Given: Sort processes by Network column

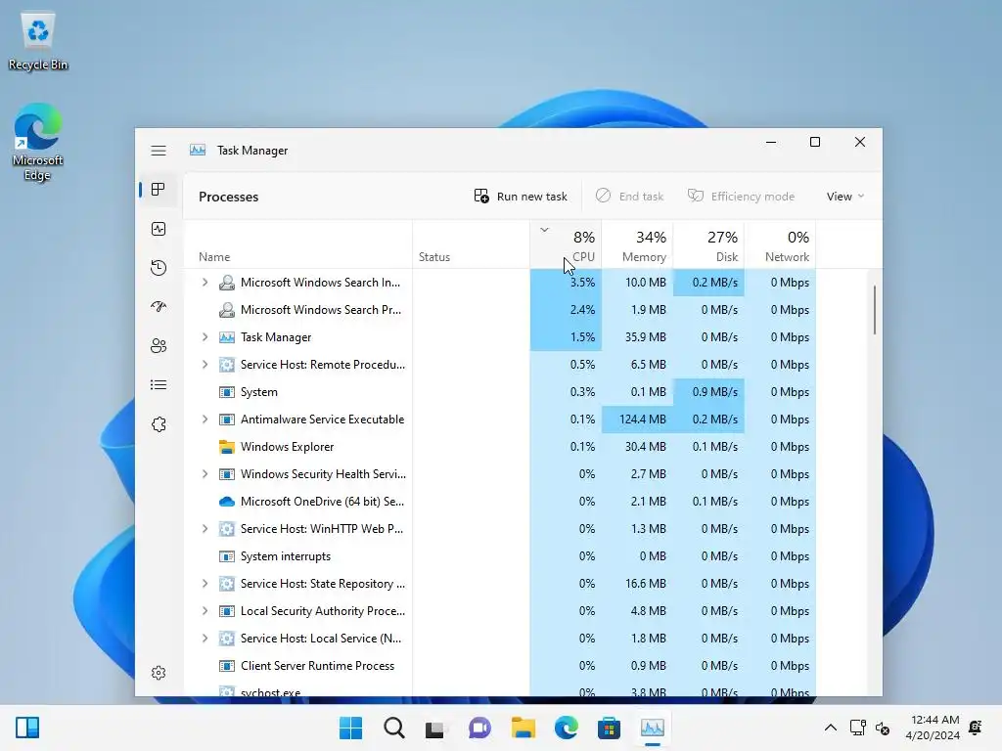Looking at the screenshot, I should point(780,244).
